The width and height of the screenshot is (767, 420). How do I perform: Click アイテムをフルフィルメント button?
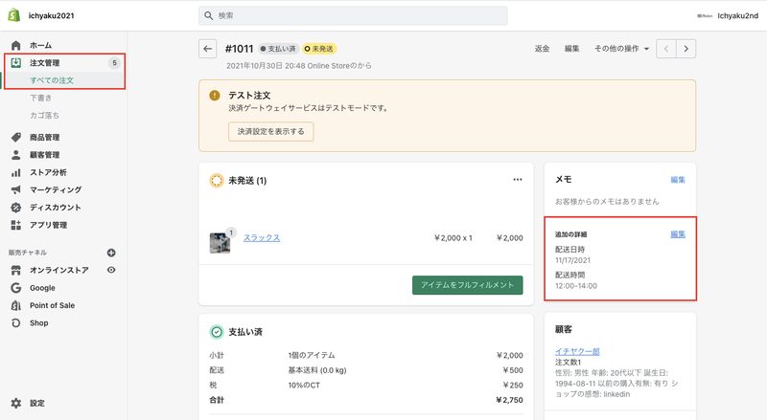coord(468,285)
